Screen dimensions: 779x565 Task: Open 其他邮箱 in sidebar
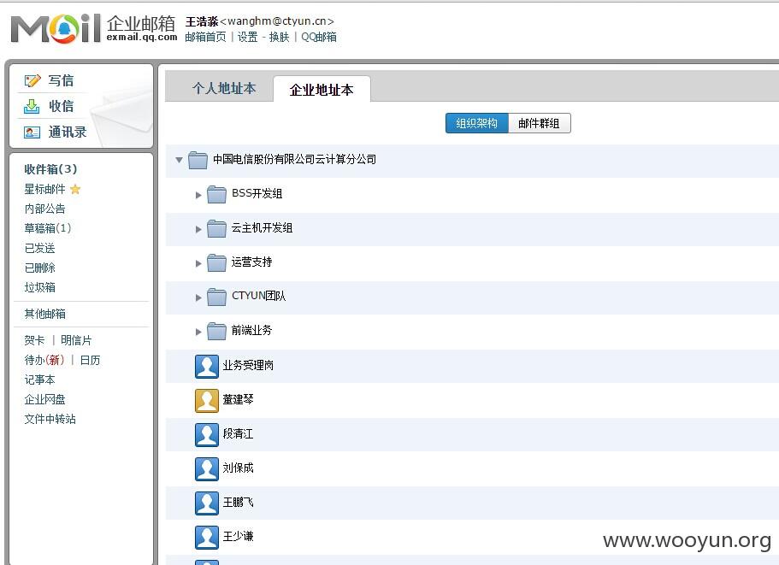[x=44, y=314]
